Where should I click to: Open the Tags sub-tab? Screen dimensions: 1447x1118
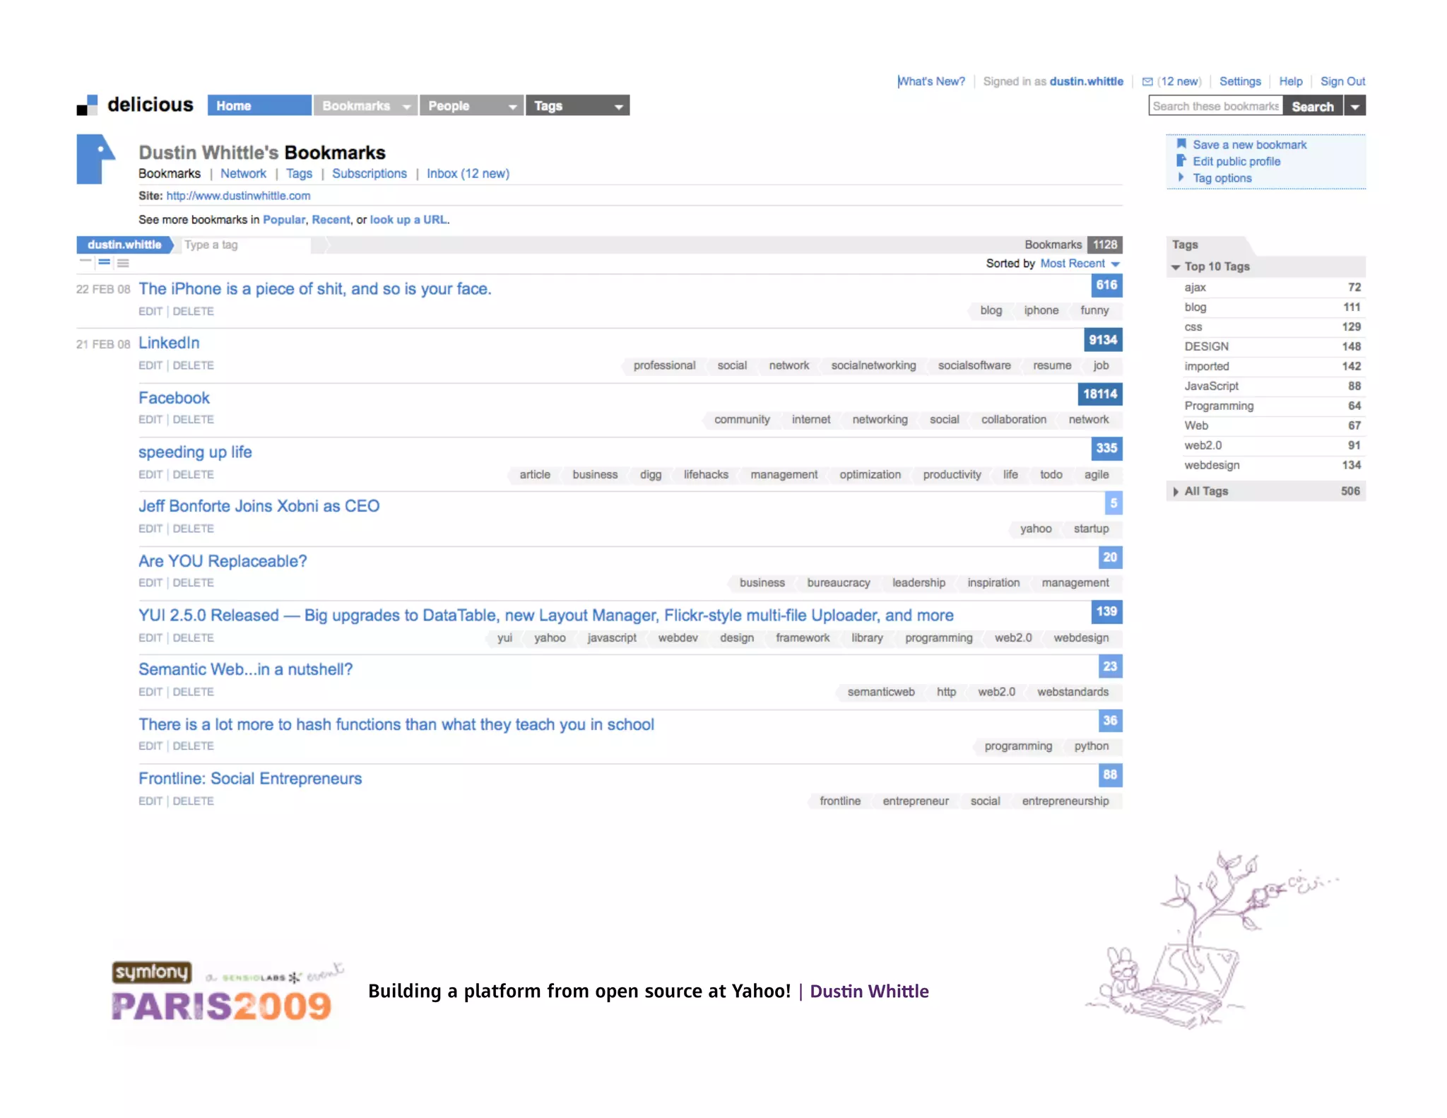click(x=299, y=174)
